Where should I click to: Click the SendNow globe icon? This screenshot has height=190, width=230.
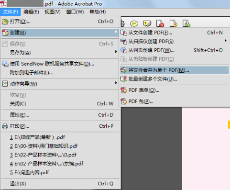click(5, 64)
